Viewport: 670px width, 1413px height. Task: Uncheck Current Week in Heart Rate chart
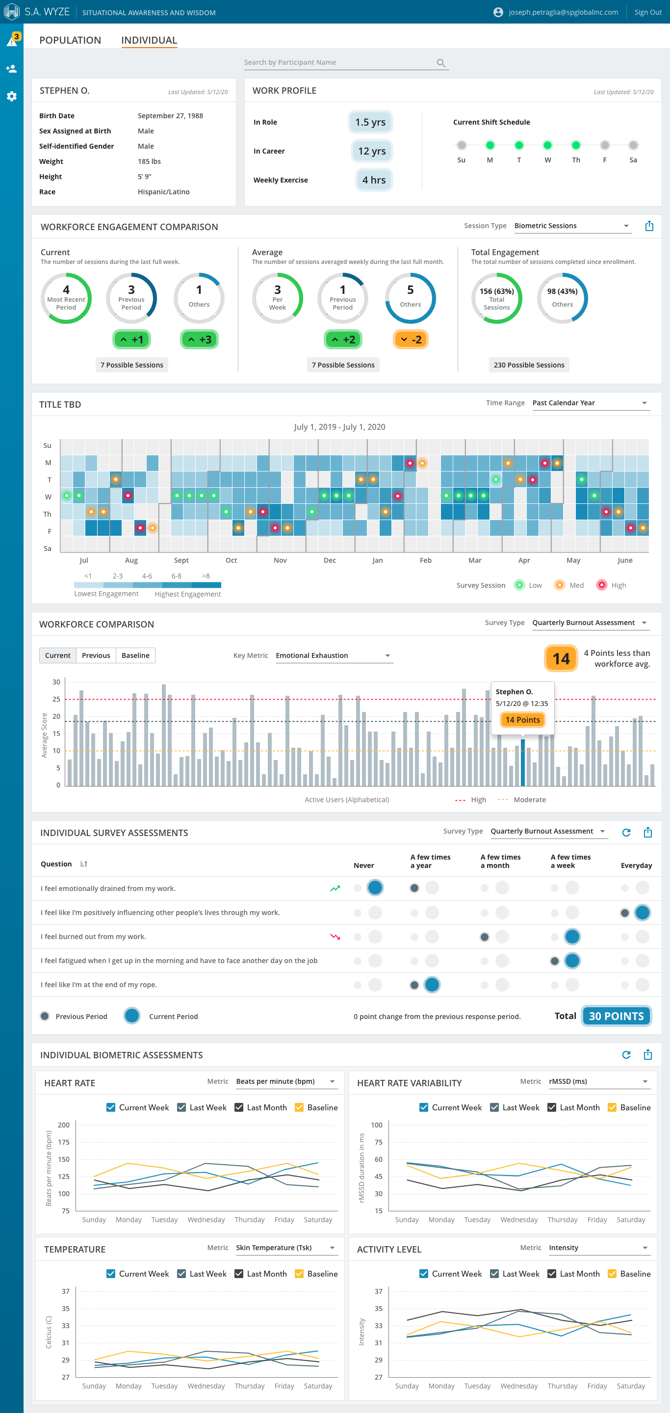tap(111, 1107)
